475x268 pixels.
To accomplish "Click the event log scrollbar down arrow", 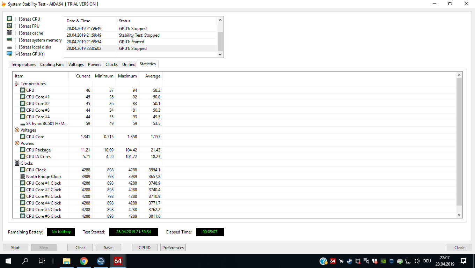I will point(220,54).
